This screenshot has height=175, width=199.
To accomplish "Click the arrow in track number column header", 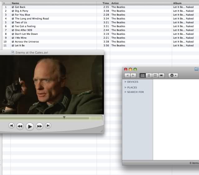I will click(4, 3).
